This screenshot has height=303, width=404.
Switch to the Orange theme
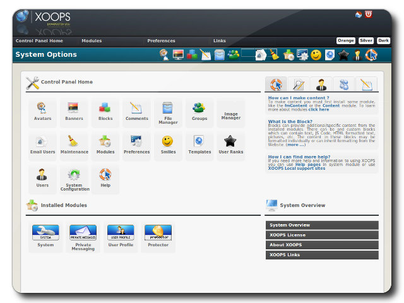click(x=345, y=40)
